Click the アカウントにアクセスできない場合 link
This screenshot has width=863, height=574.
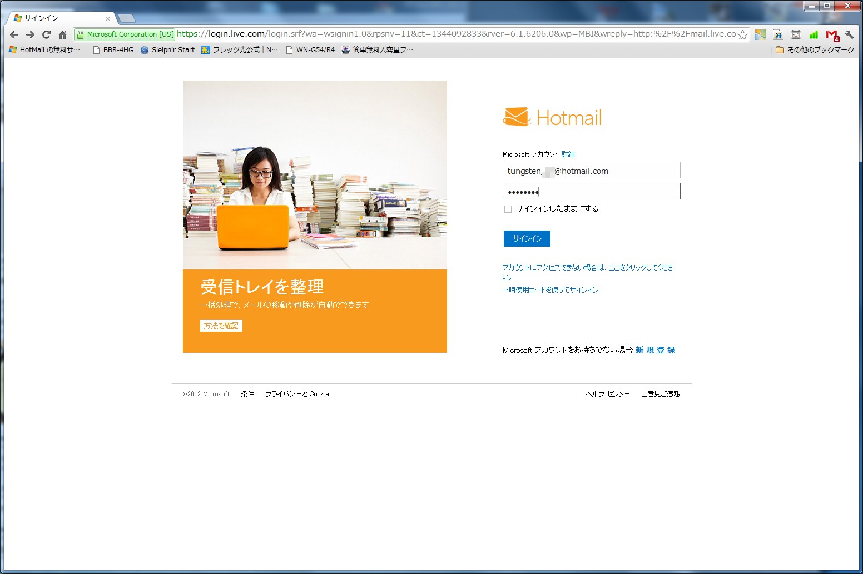pos(588,272)
